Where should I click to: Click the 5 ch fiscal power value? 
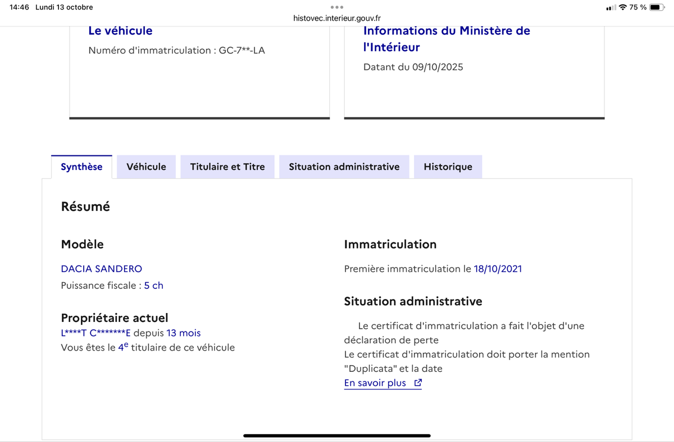click(x=153, y=286)
